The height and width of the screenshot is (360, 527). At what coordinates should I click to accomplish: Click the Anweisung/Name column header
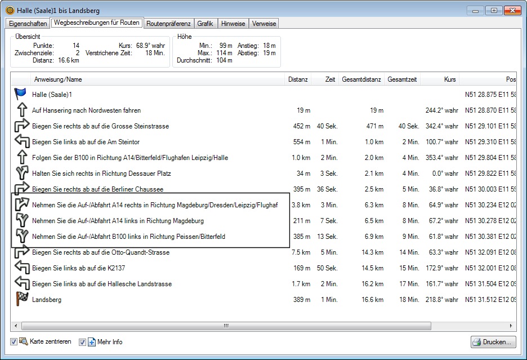point(58,79)
